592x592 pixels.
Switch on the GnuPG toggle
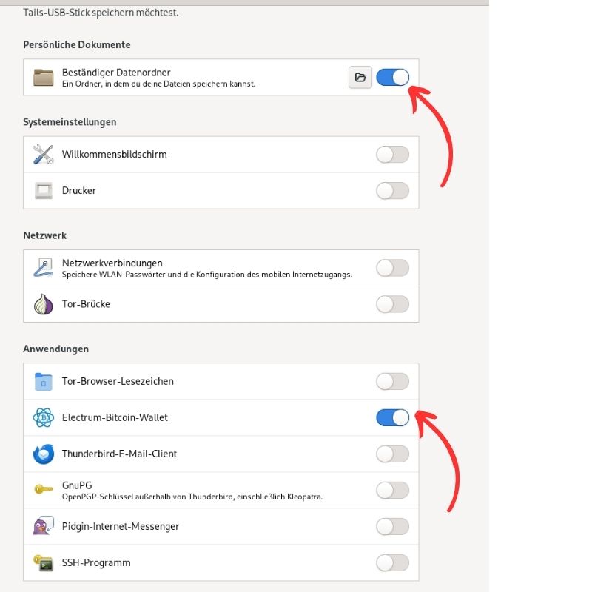pos(392,490)
